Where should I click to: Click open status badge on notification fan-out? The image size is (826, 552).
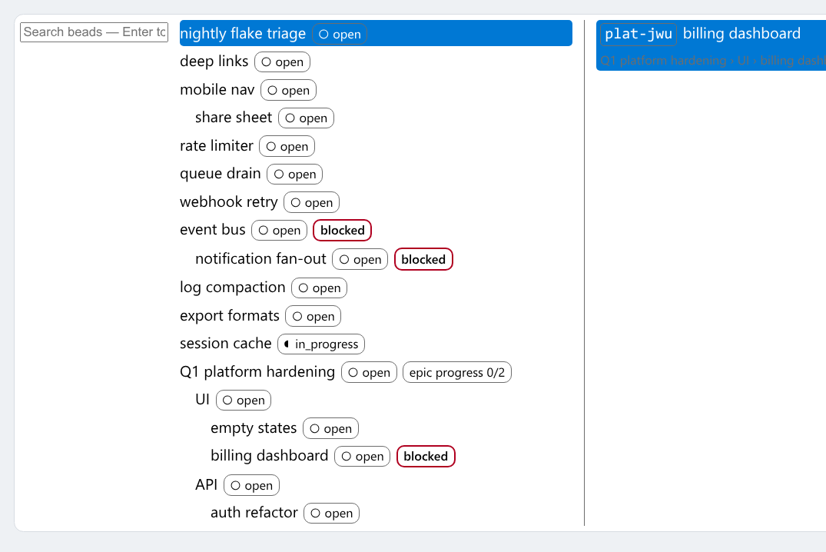(360, 259)
